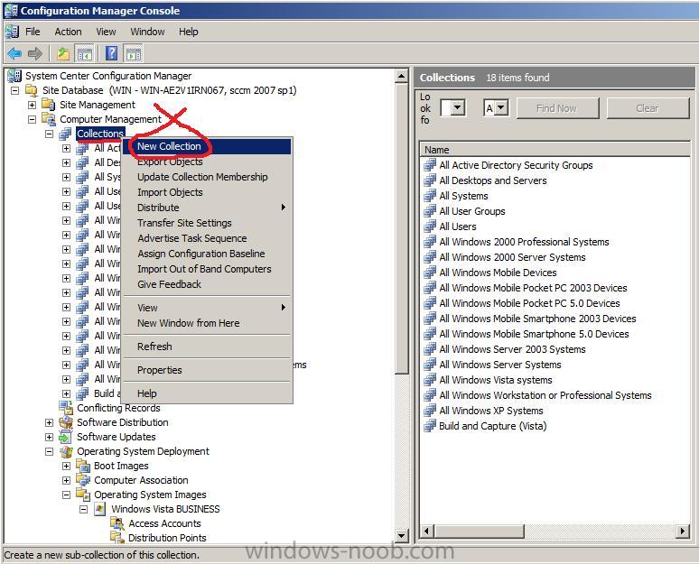
Task: Click the Site Management node icon
Action: pyautogui.click(x=49, y=105)
